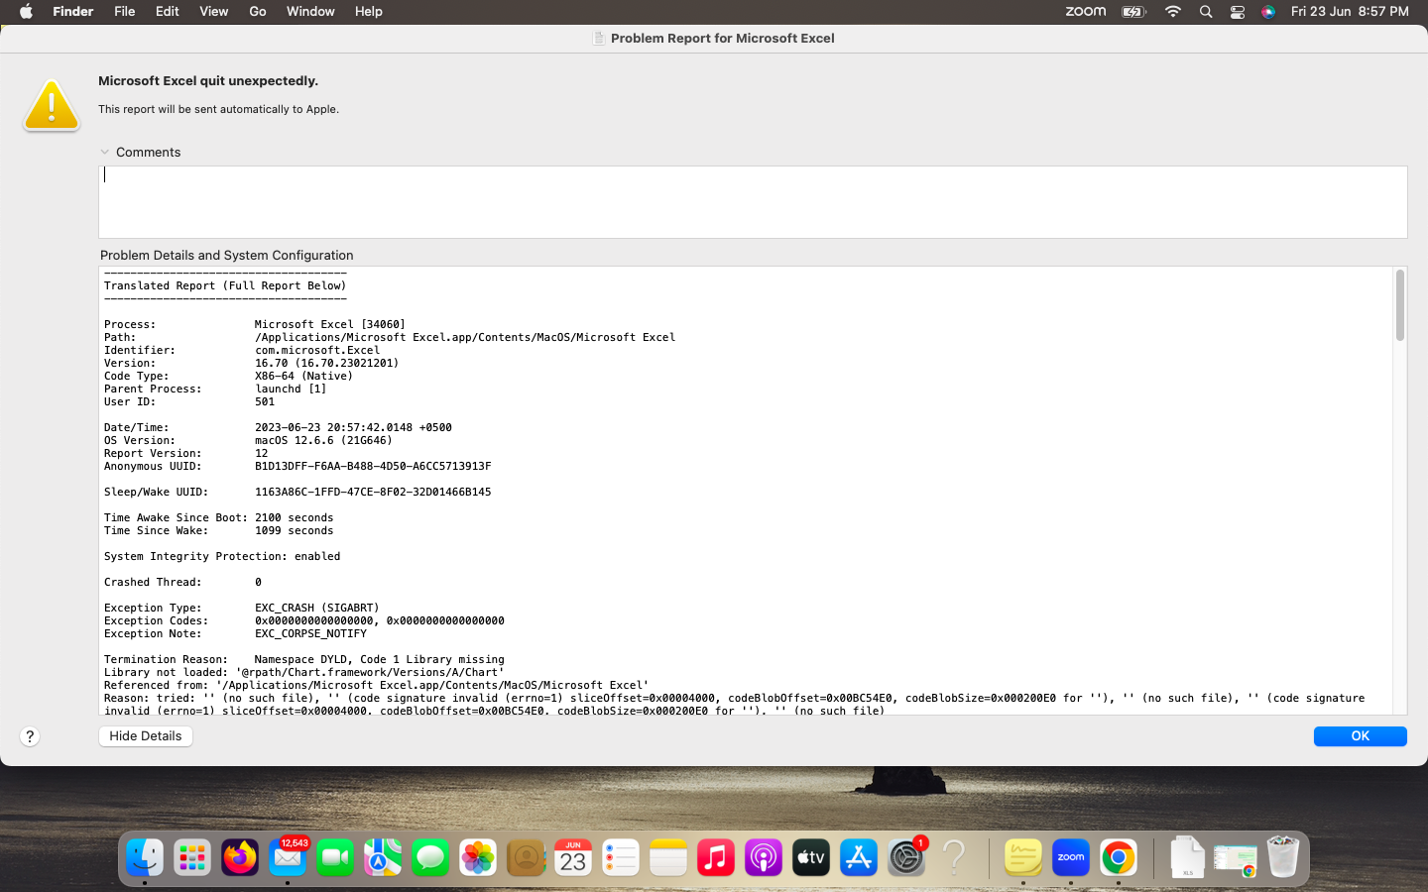Launch Launchpad from the Dock
The image size is (1428, 892).
192,857
